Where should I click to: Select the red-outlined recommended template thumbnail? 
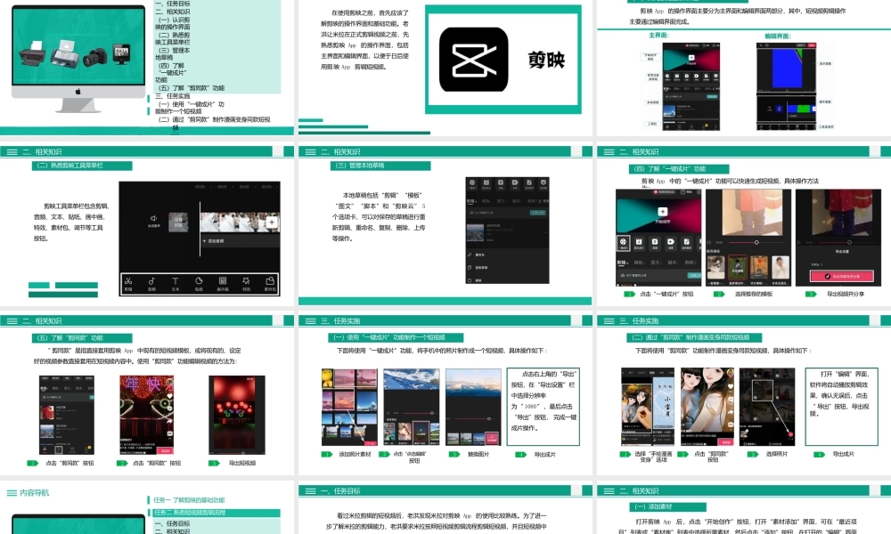click(738, 267)
